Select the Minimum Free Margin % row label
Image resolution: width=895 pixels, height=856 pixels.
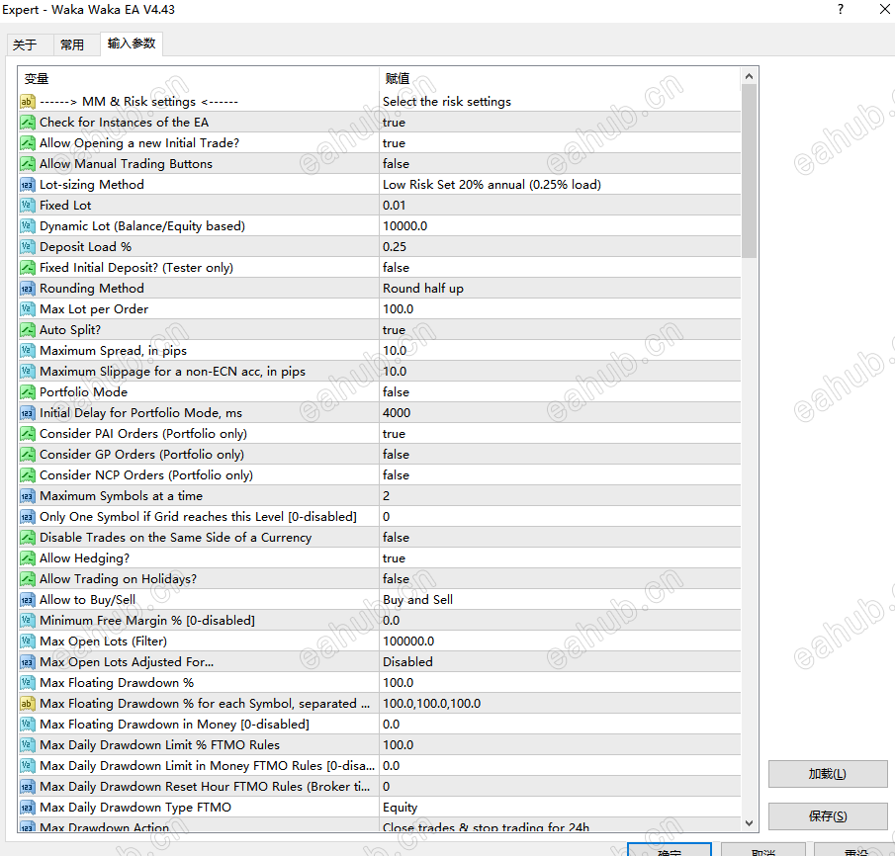[147, 621]
